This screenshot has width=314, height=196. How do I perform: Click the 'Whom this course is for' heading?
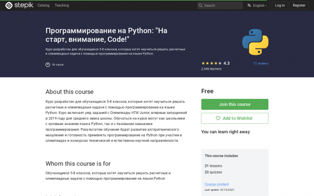point(78,164)
